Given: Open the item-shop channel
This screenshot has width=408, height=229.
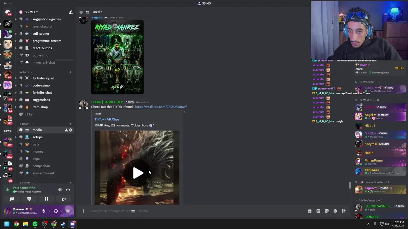Looking at the screenshot, I should tap(45, 107).
